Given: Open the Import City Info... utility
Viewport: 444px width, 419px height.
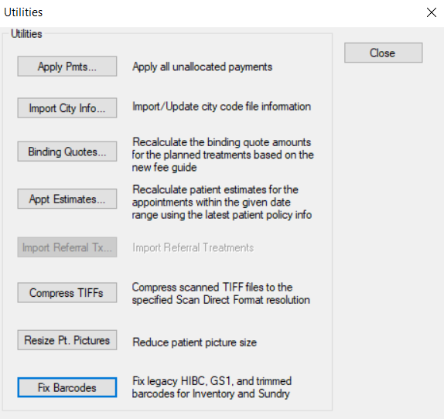Looking at the screenshot, I should point(67,107).
